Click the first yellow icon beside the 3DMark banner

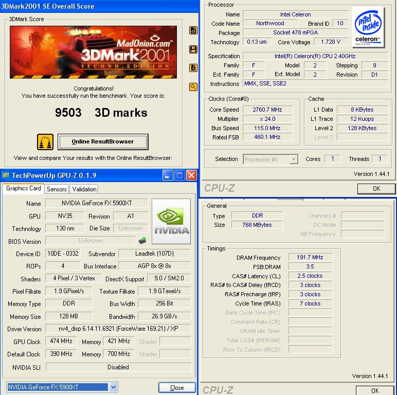click(x=193, y=30)
